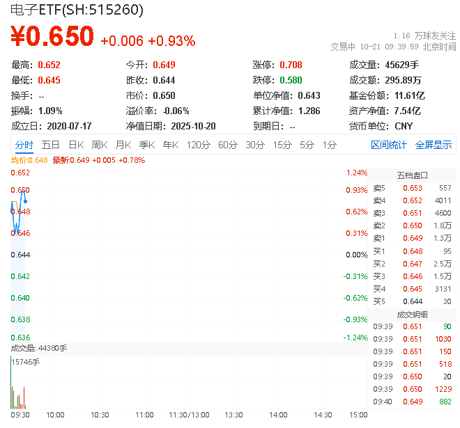
Task: Show the 年K chart
Action: click(x=170, y=145)
